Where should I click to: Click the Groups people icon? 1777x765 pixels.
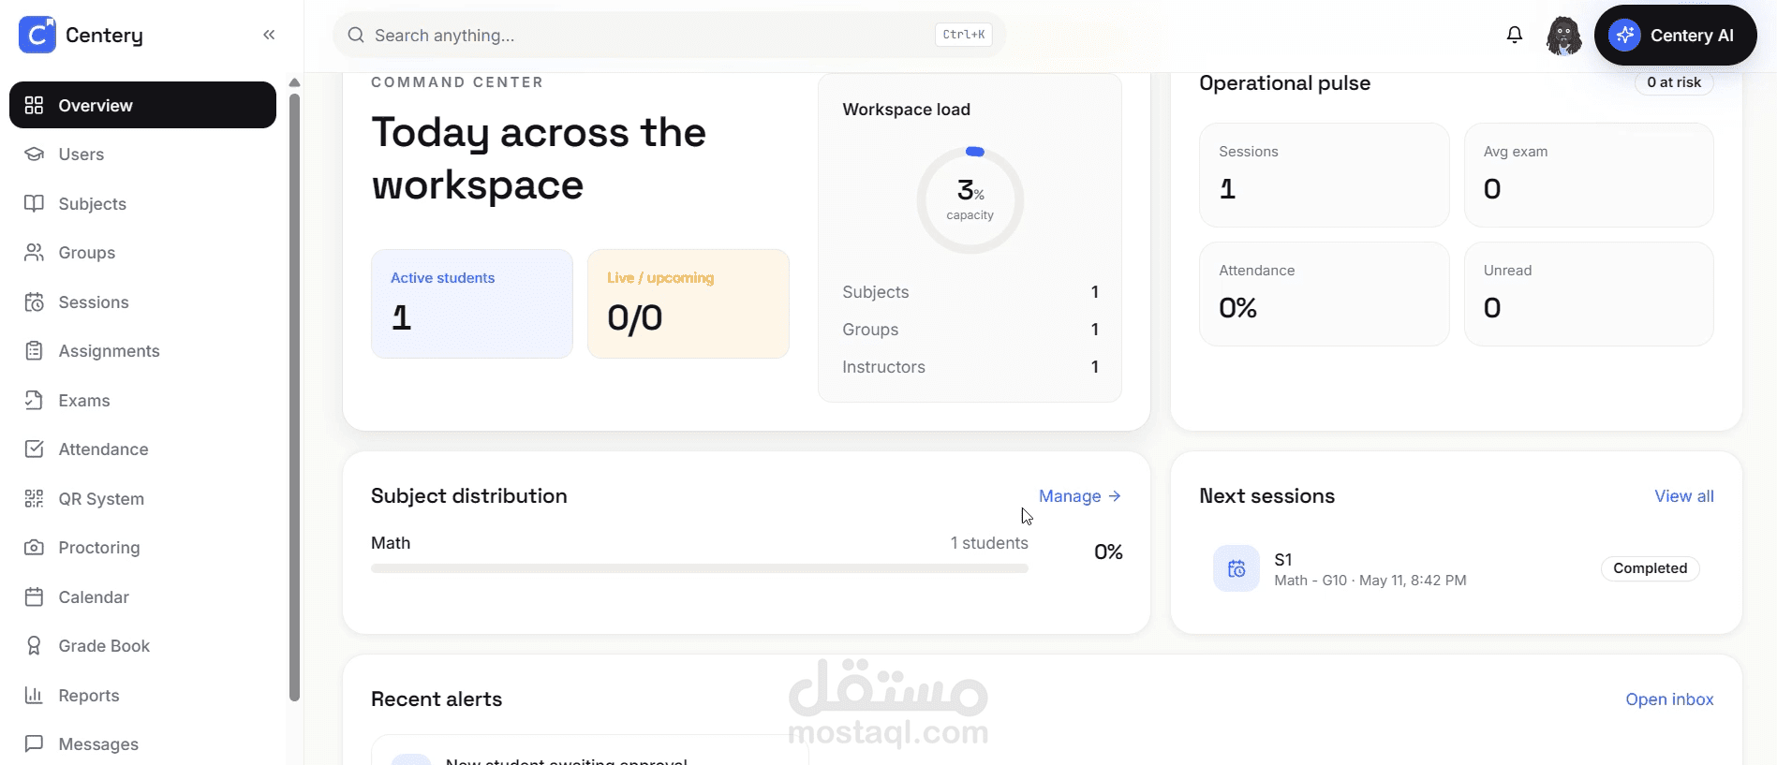tap(34, 252)
